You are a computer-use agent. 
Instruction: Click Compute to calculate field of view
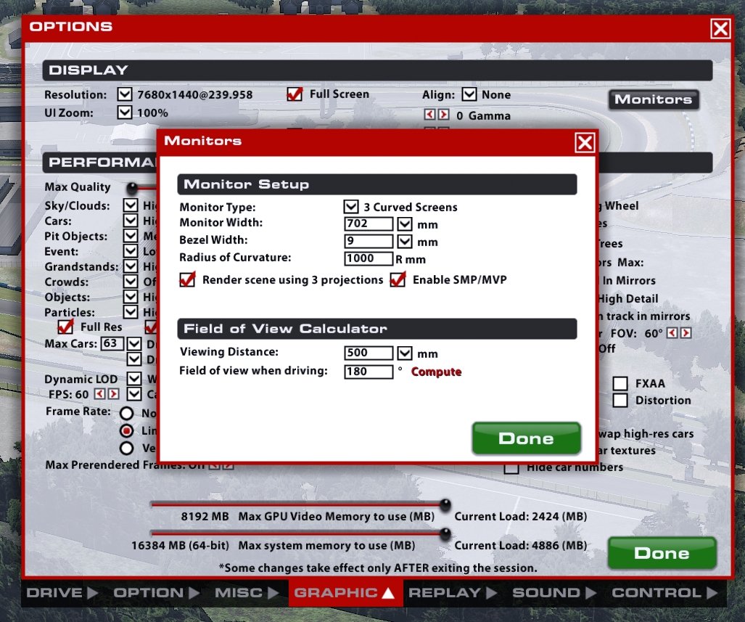pos(436,372)
